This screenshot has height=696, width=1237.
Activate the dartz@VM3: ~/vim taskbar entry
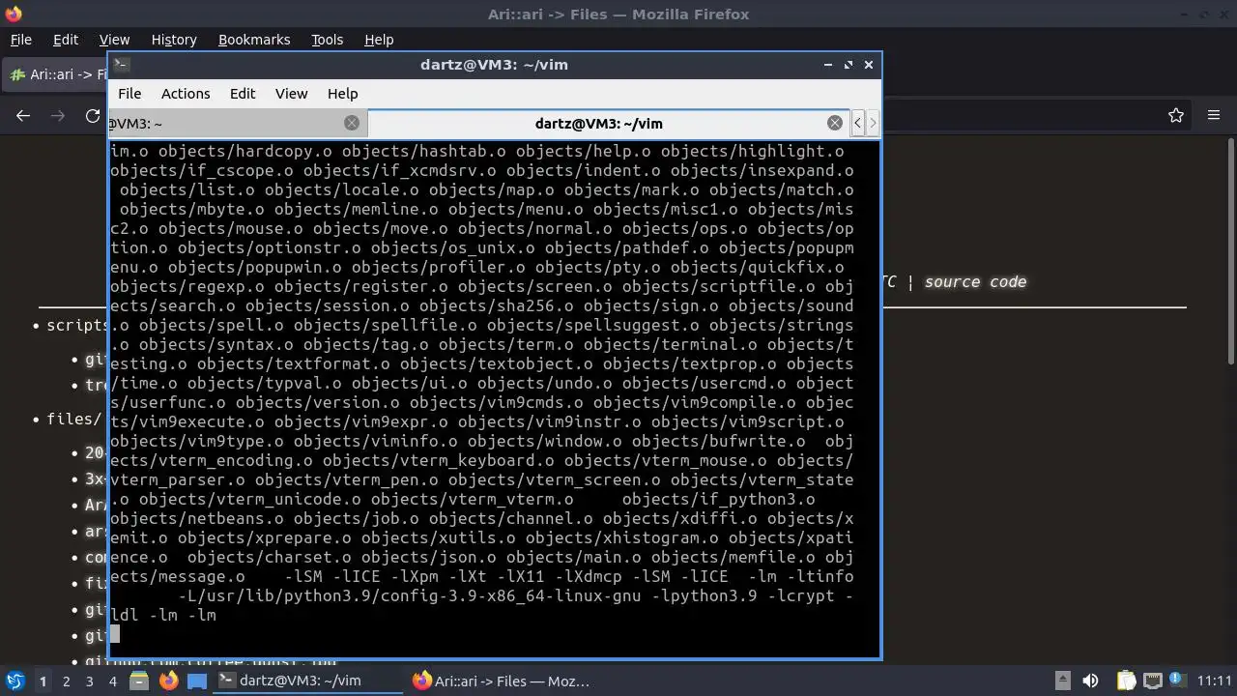click(x=307, y=681)
